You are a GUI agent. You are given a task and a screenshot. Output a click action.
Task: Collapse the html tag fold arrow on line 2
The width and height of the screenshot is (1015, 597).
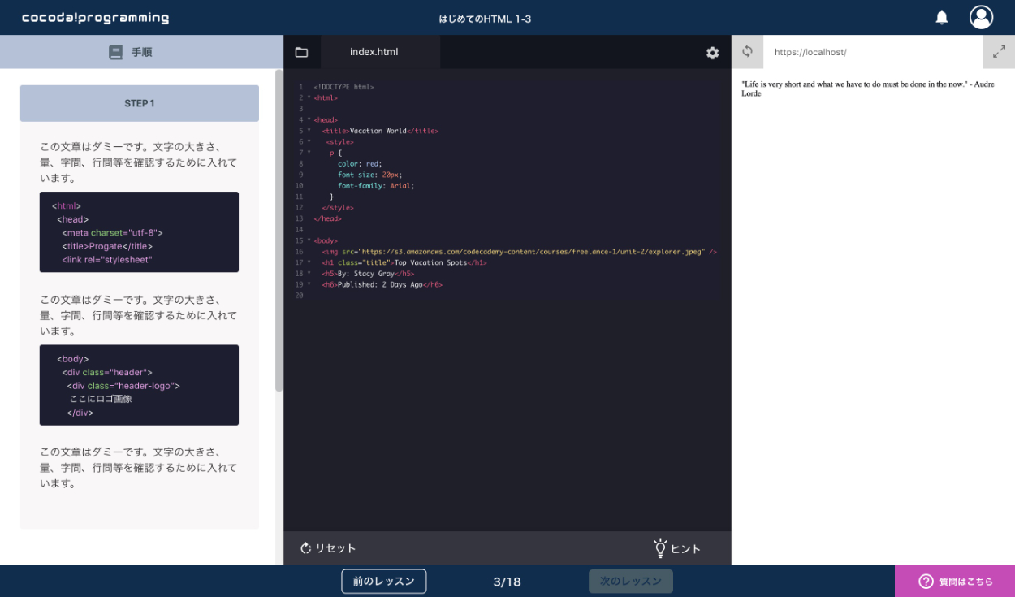coord(309,97)
